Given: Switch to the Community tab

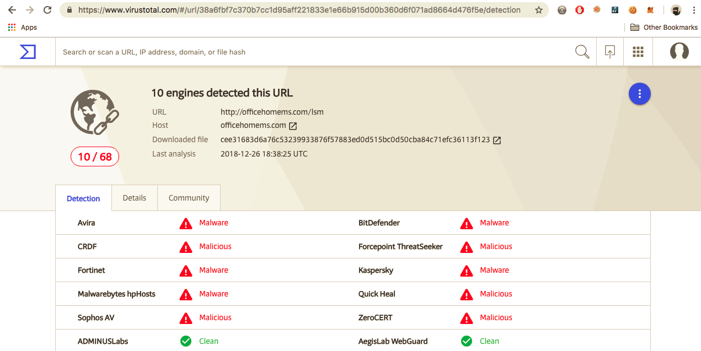Looking at the screenshot, I should [x=189, y=198].
